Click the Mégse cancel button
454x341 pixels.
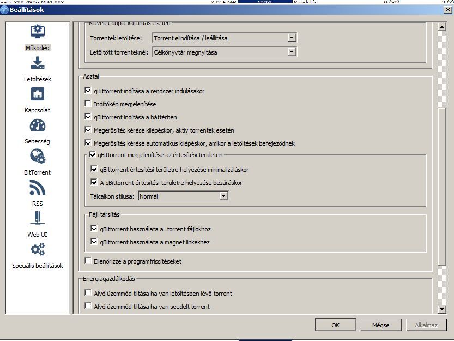click(381, 325)
